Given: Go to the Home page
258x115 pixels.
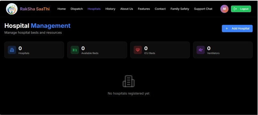Looking at the screenshot, I should (x=61, y=9).
